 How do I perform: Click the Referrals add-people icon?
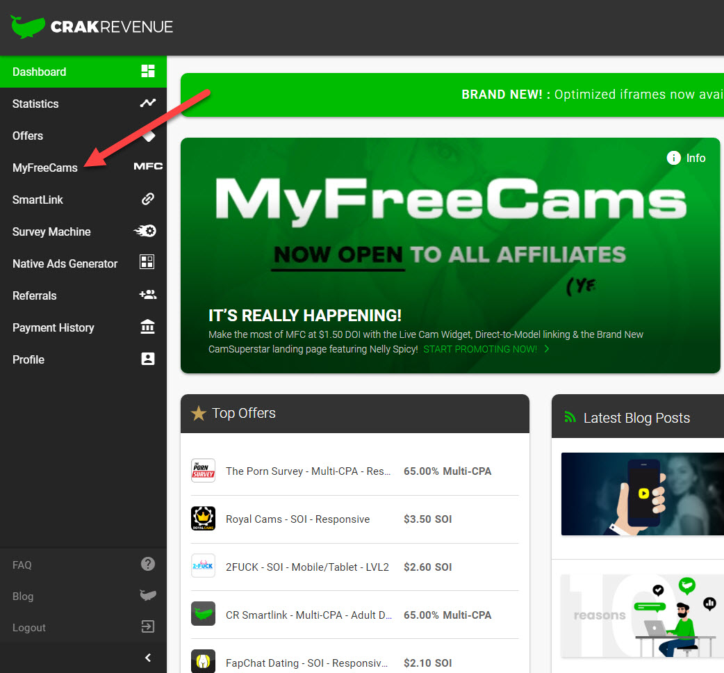tap(147, 295)
